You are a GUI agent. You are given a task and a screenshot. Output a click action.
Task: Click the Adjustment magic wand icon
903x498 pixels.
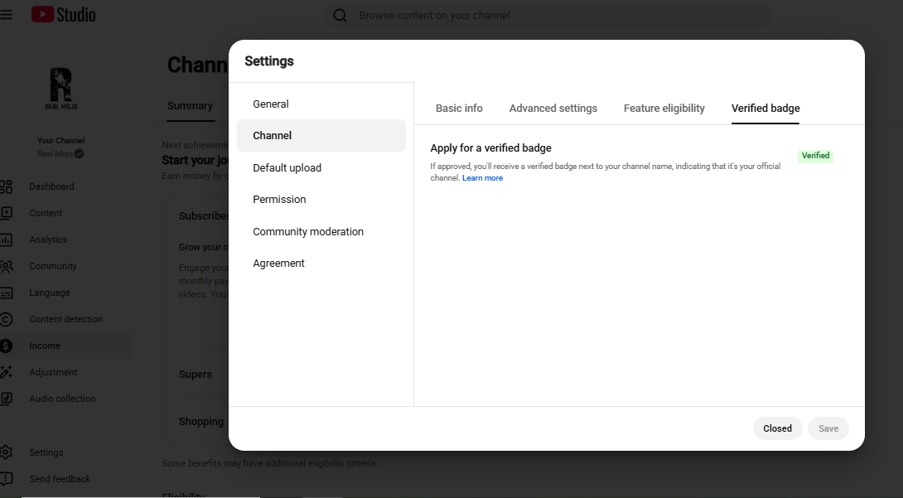coord(6,372)
